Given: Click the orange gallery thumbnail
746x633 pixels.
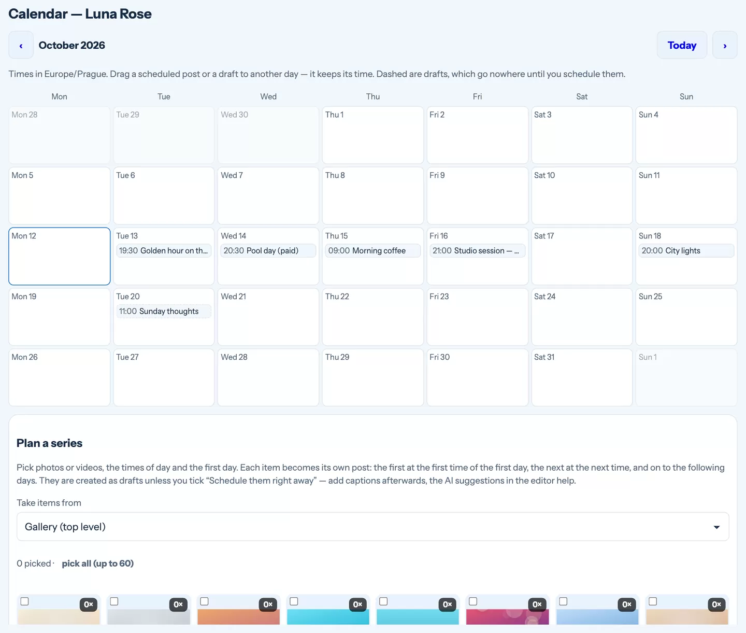Looking at the screenshot, I should [238, 610].
